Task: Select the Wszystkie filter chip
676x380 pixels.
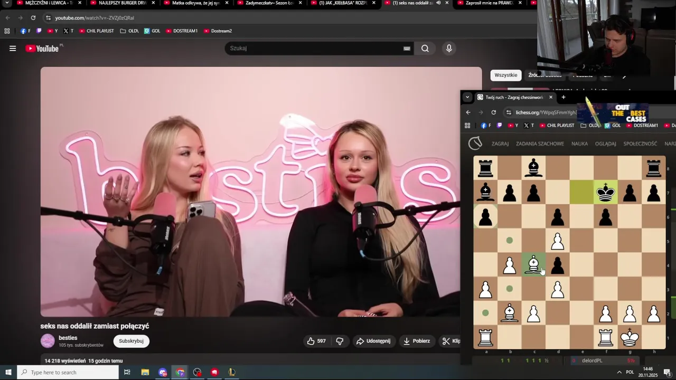Action: [505, 75]
